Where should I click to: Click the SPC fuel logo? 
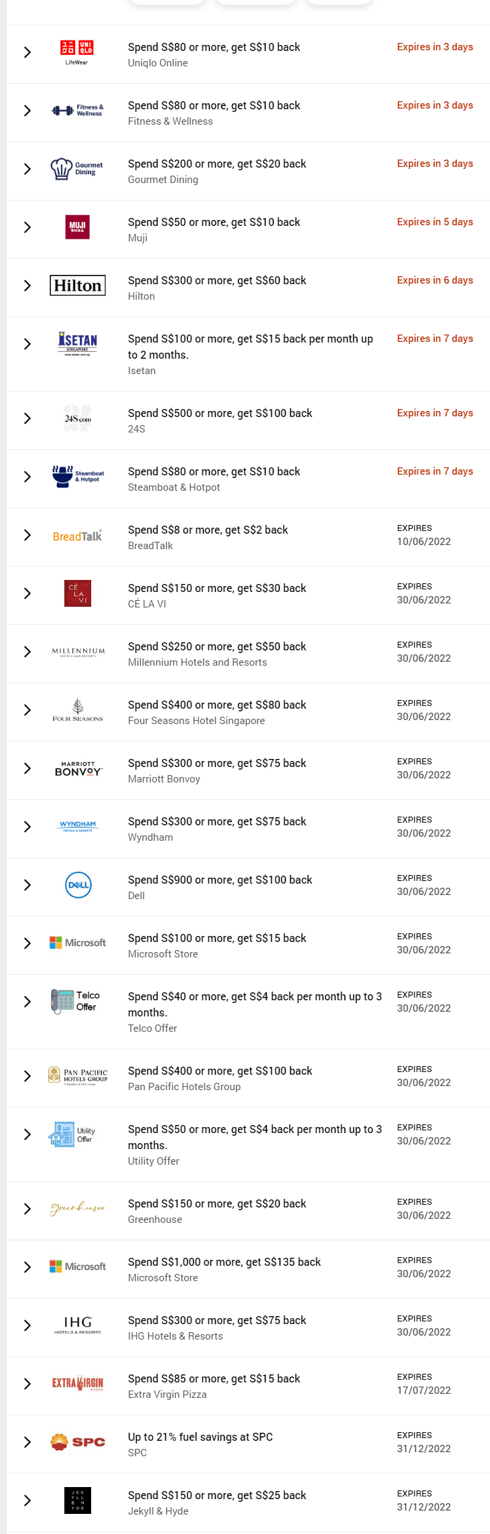point(78,1442)
